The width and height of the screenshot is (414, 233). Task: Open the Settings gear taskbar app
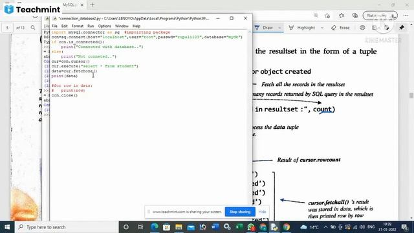click(227, 227)
